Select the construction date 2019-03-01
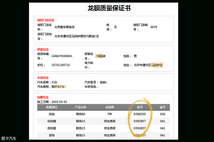Viewport: 214px width, 142px height. coord(59,102)
